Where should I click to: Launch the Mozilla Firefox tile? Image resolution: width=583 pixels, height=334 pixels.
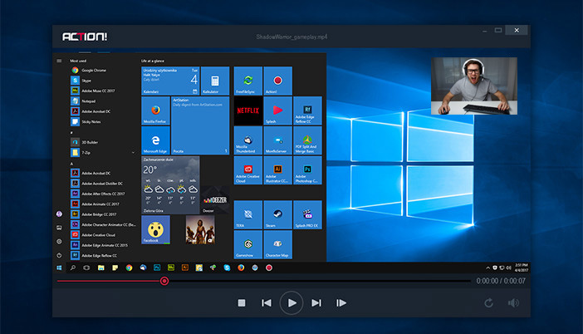155,111
